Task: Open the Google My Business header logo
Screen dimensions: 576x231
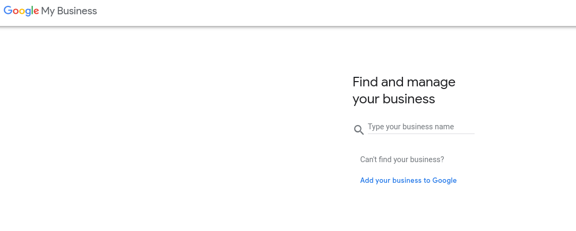Action: point(50,11)
